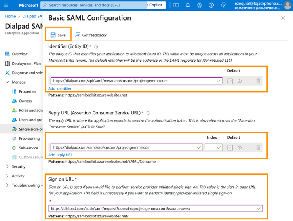Click the Single sign-on arrow icon

(x=14, y=129)
